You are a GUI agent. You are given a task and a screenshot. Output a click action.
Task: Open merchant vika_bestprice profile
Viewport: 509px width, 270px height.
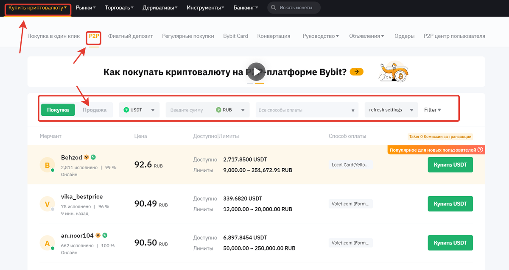[82, 197]
